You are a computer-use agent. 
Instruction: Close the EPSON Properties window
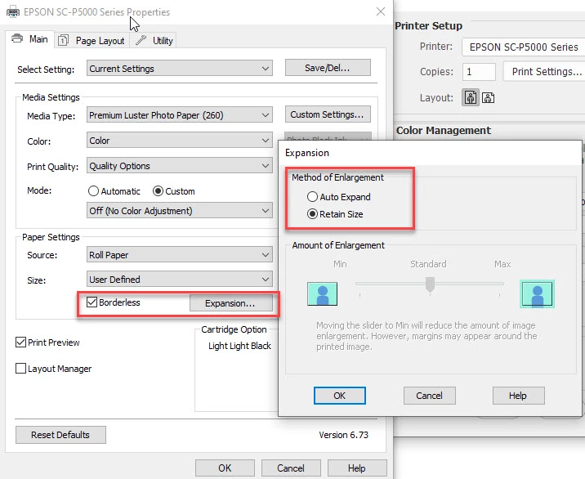tap(381, 11)
